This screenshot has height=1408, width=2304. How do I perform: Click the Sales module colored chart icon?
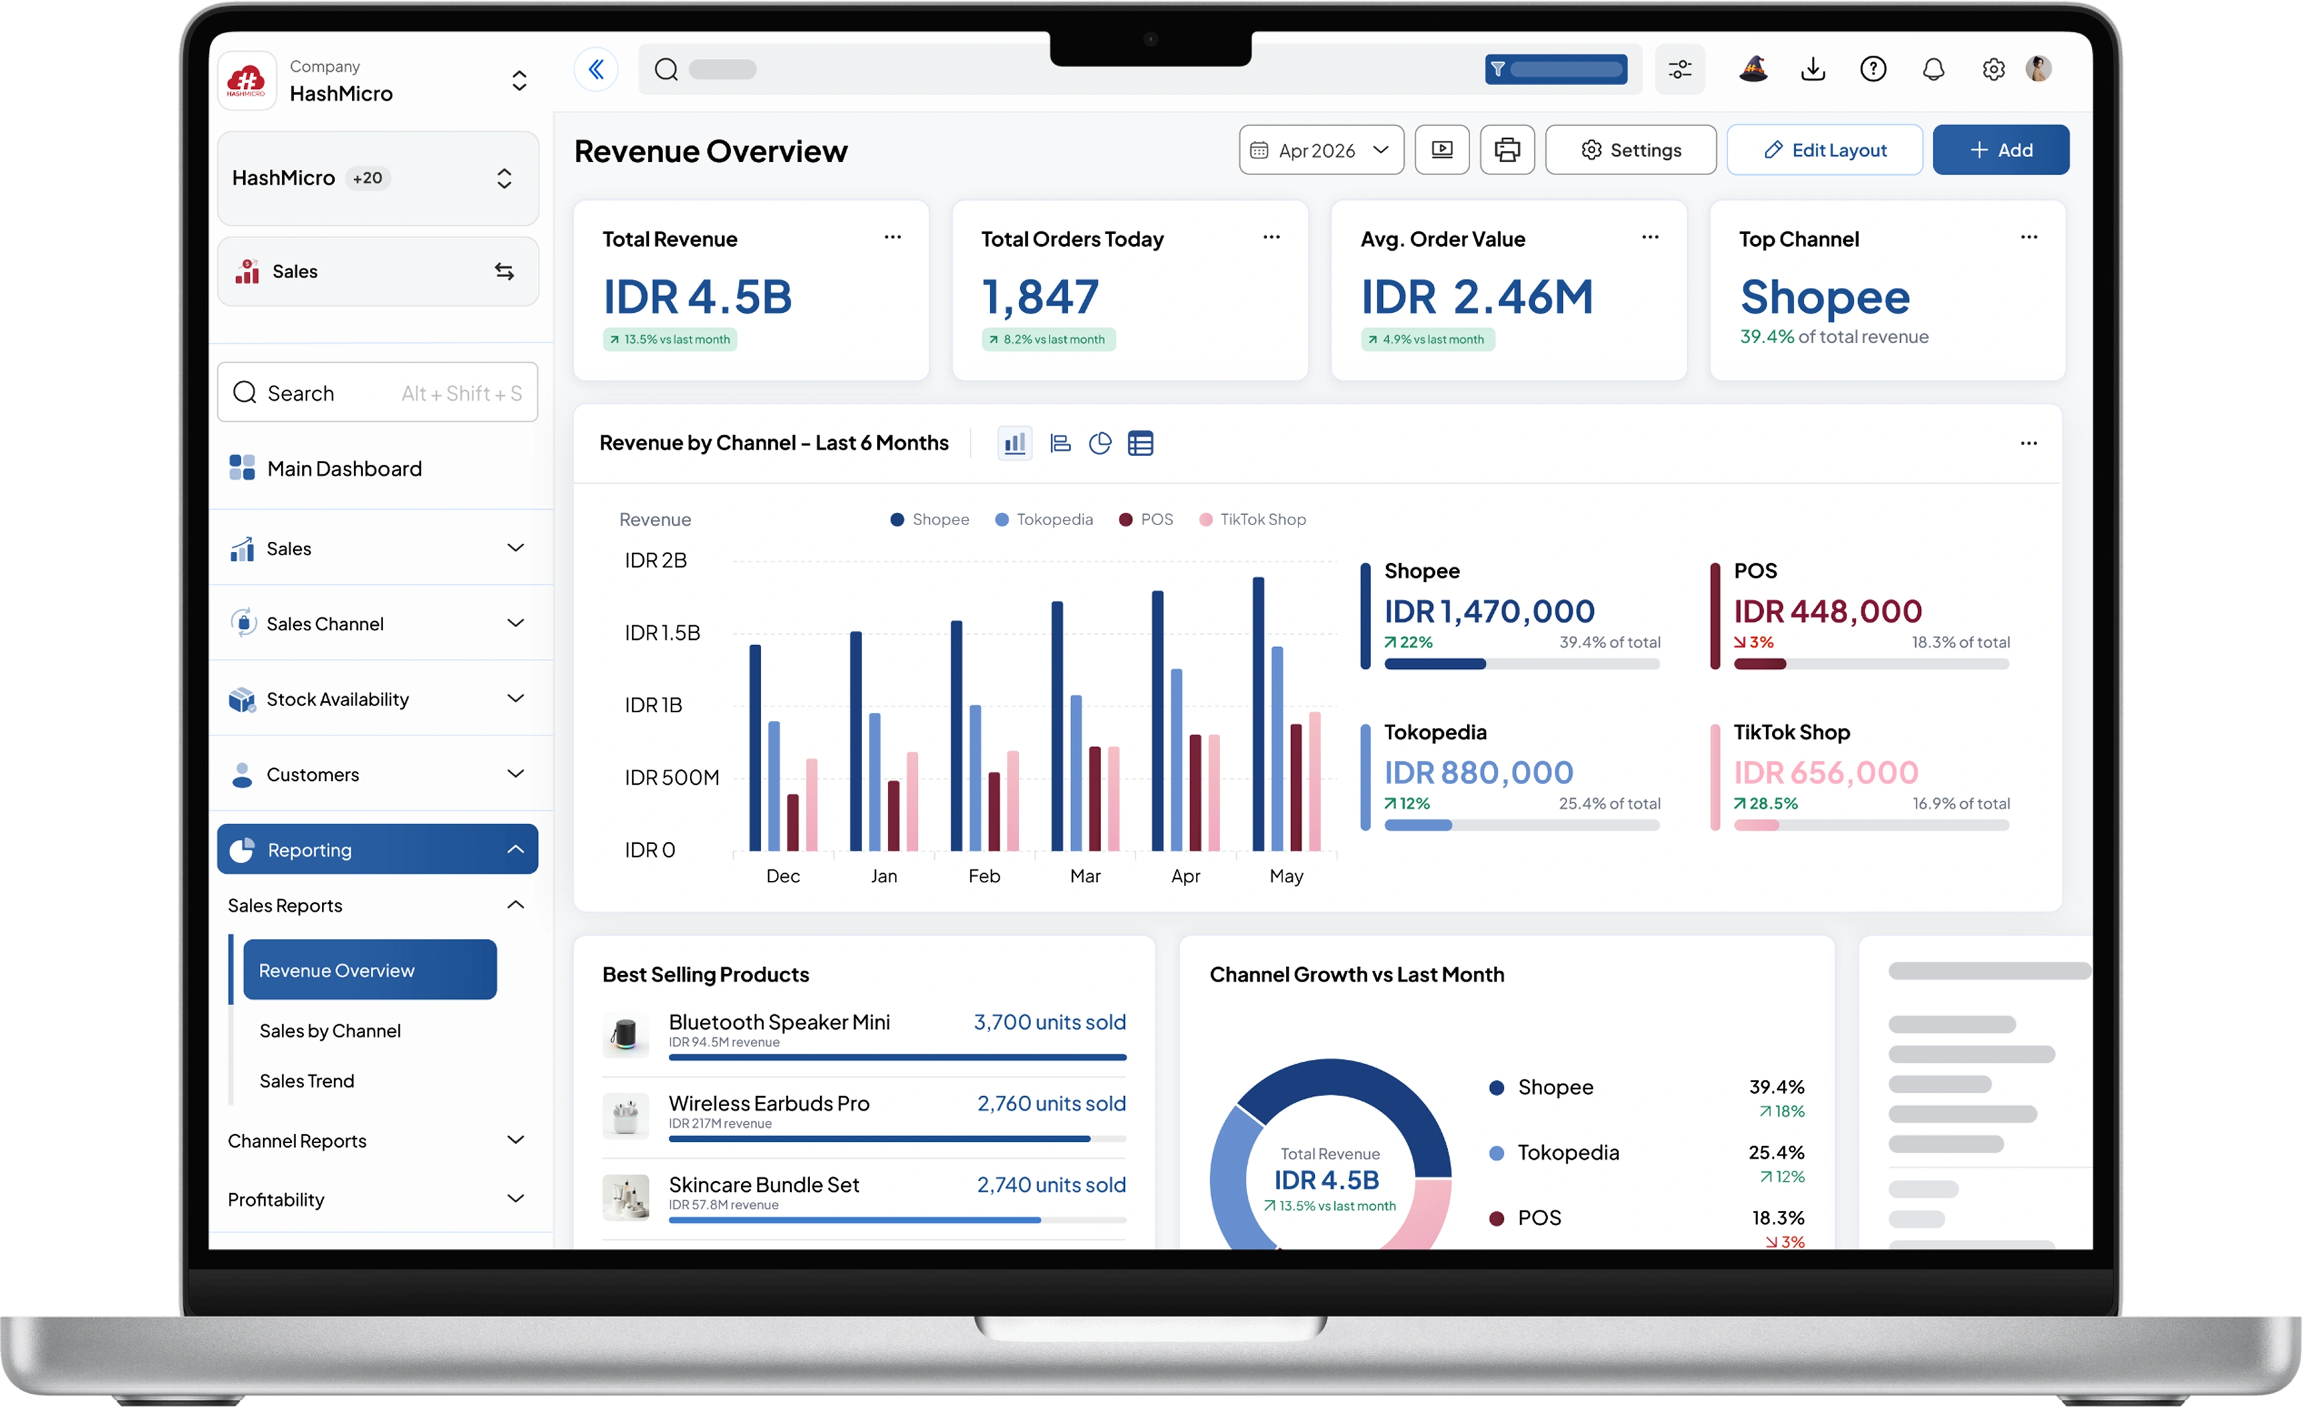point(247,271)
